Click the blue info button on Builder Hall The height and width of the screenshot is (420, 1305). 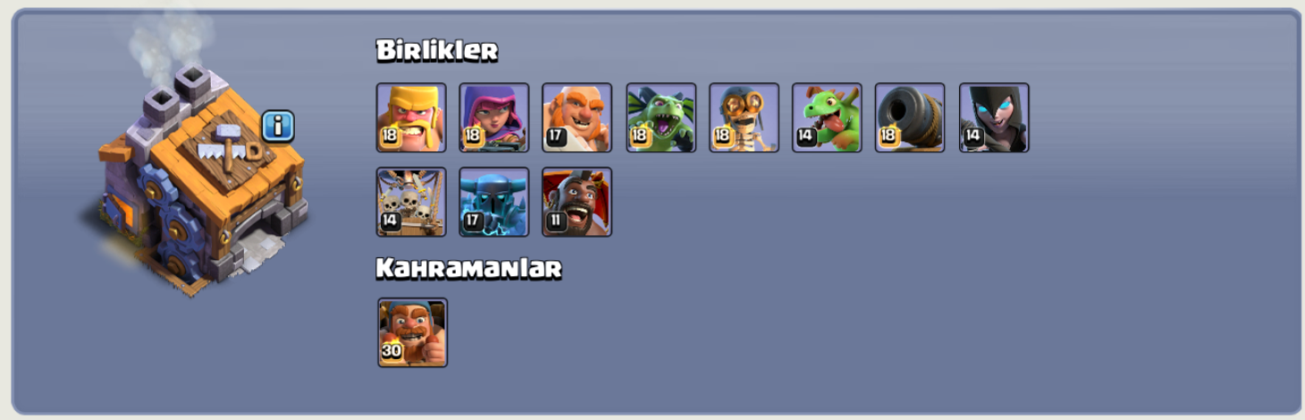coord(278,127)
